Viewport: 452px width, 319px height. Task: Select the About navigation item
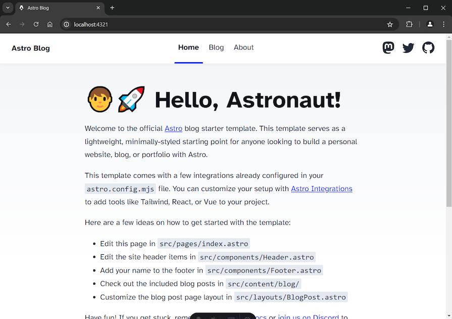coord(243,47)
